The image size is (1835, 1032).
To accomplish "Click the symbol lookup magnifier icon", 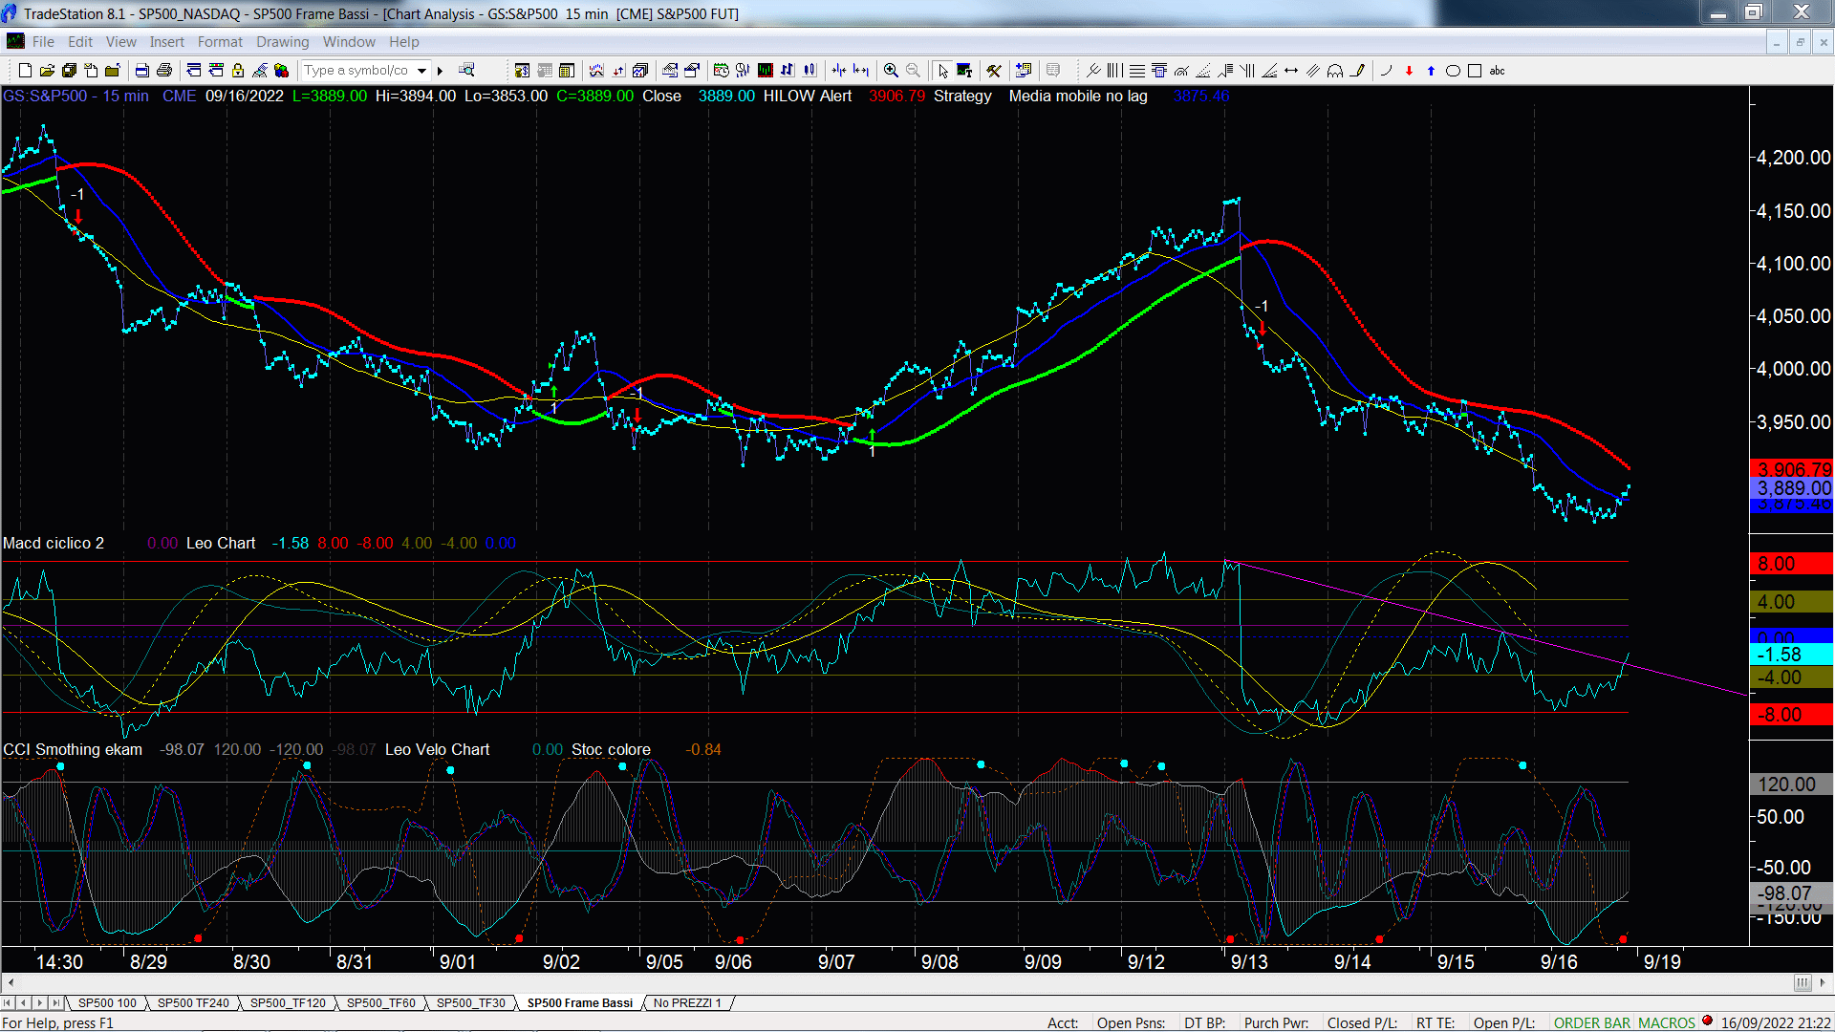I will click(x=466, y=71).
